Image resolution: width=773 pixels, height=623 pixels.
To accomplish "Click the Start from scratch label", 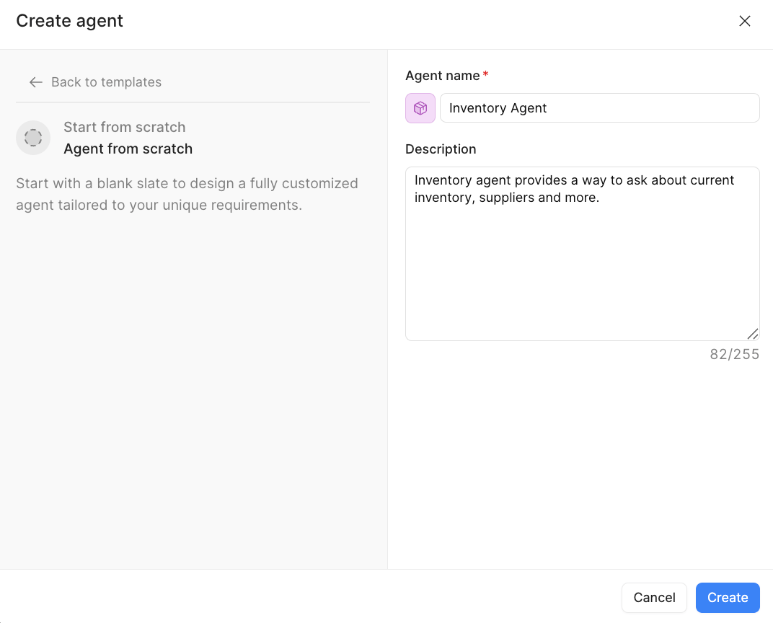I will (124, 127).
